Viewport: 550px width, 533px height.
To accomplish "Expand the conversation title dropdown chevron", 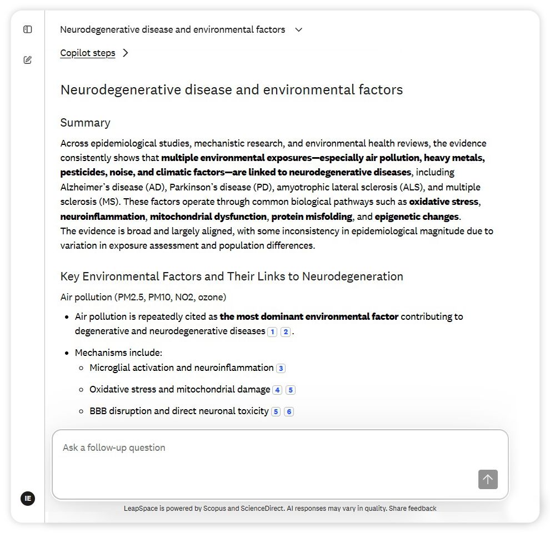I will point(299,29).
